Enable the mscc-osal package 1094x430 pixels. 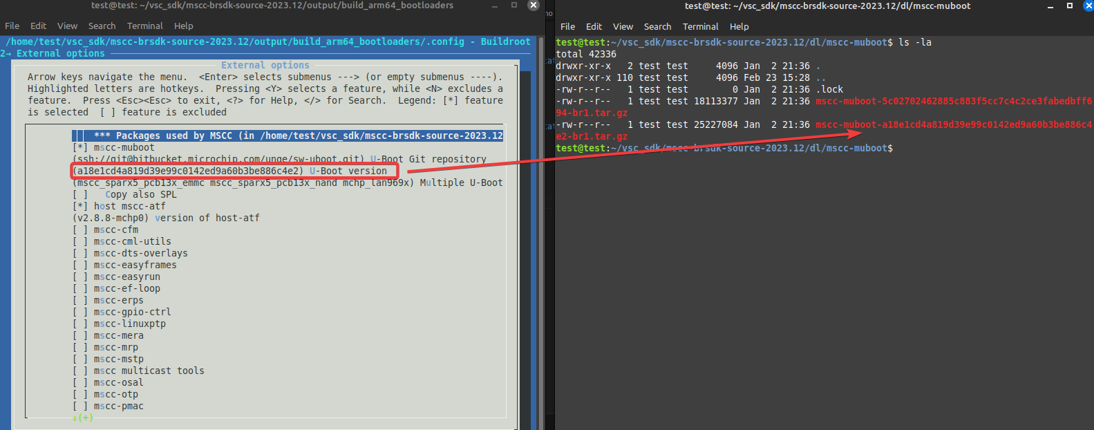(80, 382)
